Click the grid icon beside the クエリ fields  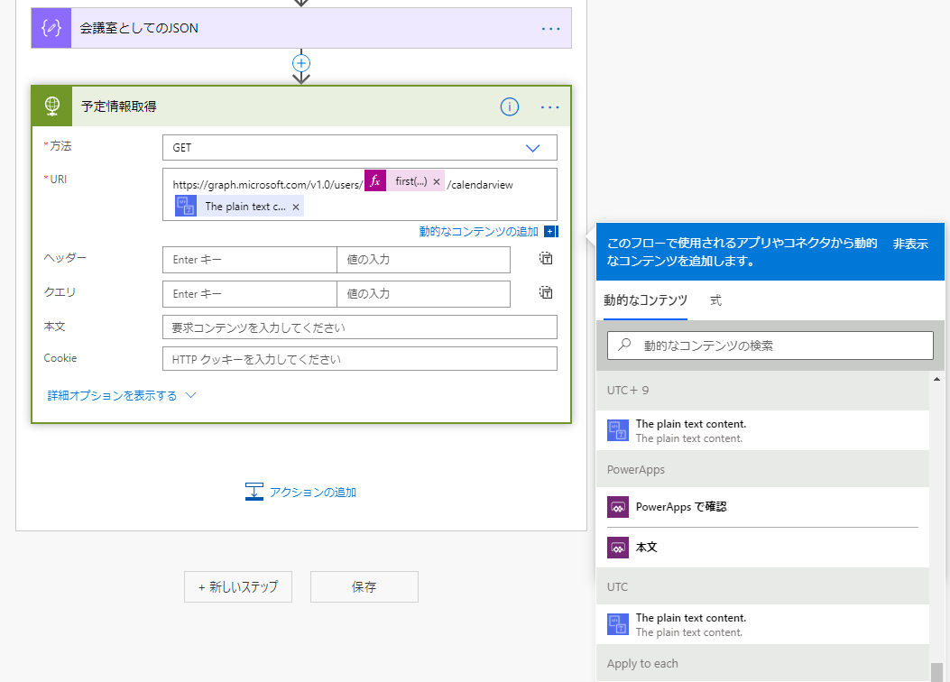click(545, 292)
